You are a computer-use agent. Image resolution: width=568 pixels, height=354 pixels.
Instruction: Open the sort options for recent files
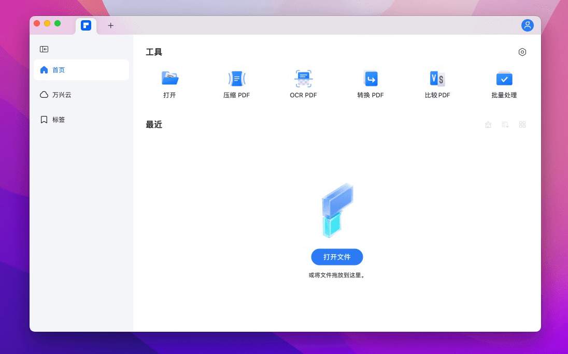coord(505,125)
